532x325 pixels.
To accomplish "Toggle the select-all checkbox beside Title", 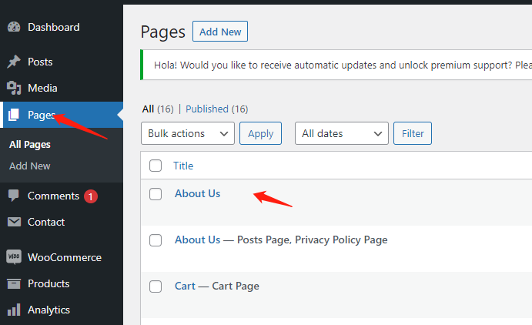I will coord(156,166).
